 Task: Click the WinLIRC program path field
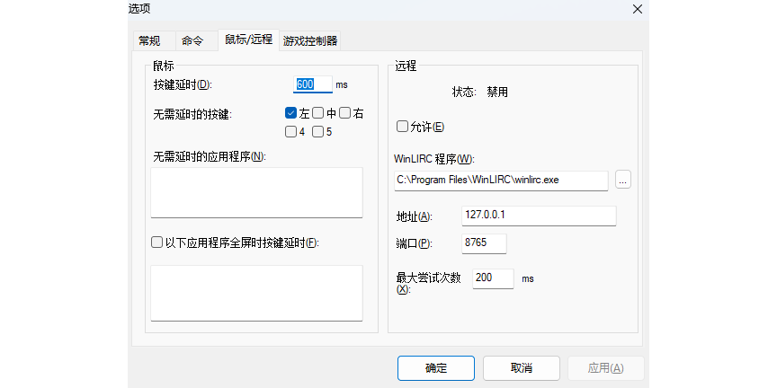coord(501,180)
